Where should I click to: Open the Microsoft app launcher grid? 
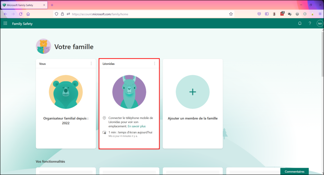coord(5,23)
